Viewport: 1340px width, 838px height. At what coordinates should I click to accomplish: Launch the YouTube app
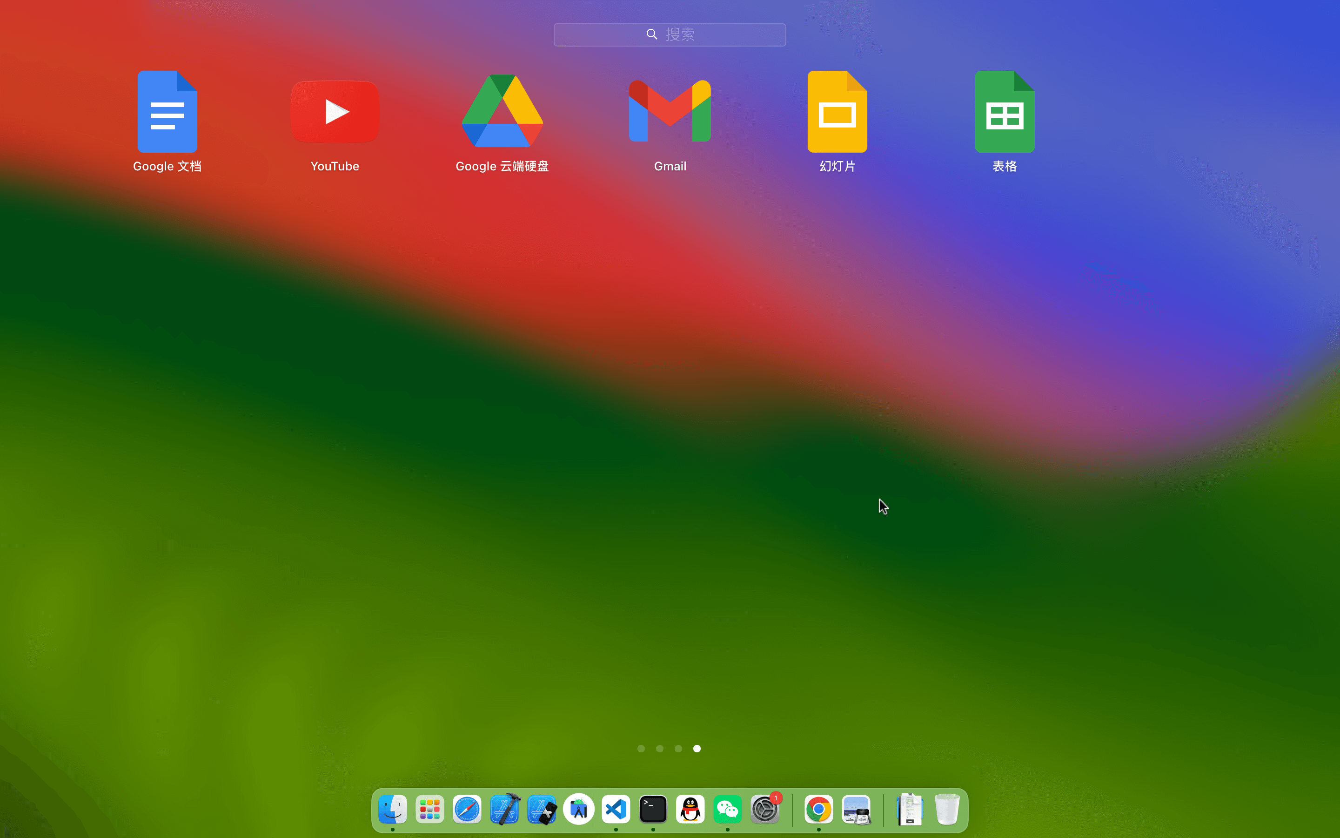(x=335, y=111)
